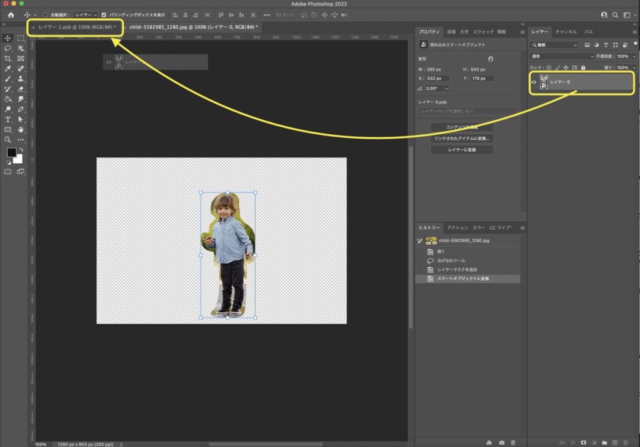Open the workspace switcher menu

(629, 15)
